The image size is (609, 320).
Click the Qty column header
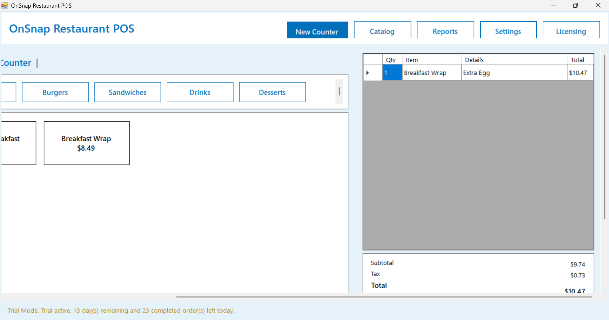tap(392, 60)
